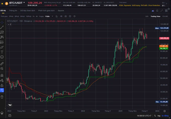Click the AI assistant icon
Viewport: 171px width, 119px height.
pyautogui.click(x=153, y=11)
